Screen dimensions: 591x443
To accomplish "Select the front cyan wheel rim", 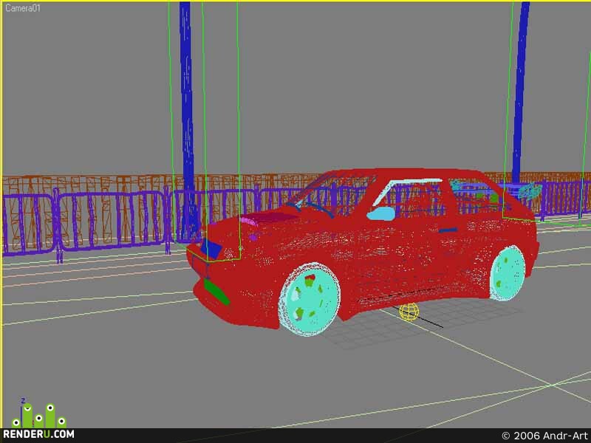I will pos(309,299).
